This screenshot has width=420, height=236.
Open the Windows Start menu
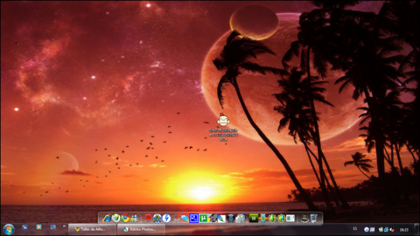tap(9, 229)
